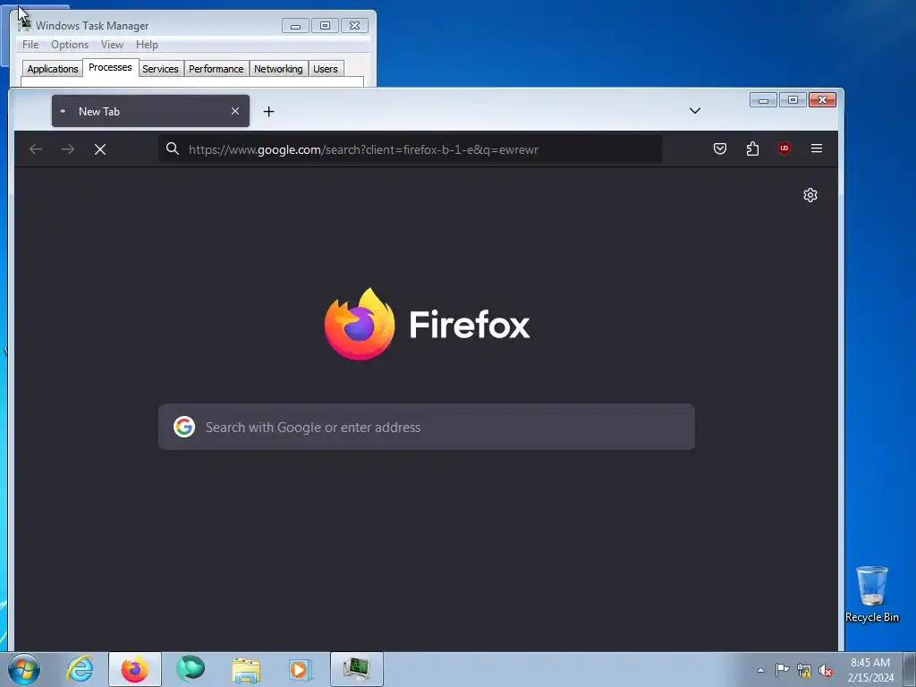Image resolution: width=916 pixels, height=687 pixels.
Task: Click the Task Manager taskbar button
Action: pos(356,669)
